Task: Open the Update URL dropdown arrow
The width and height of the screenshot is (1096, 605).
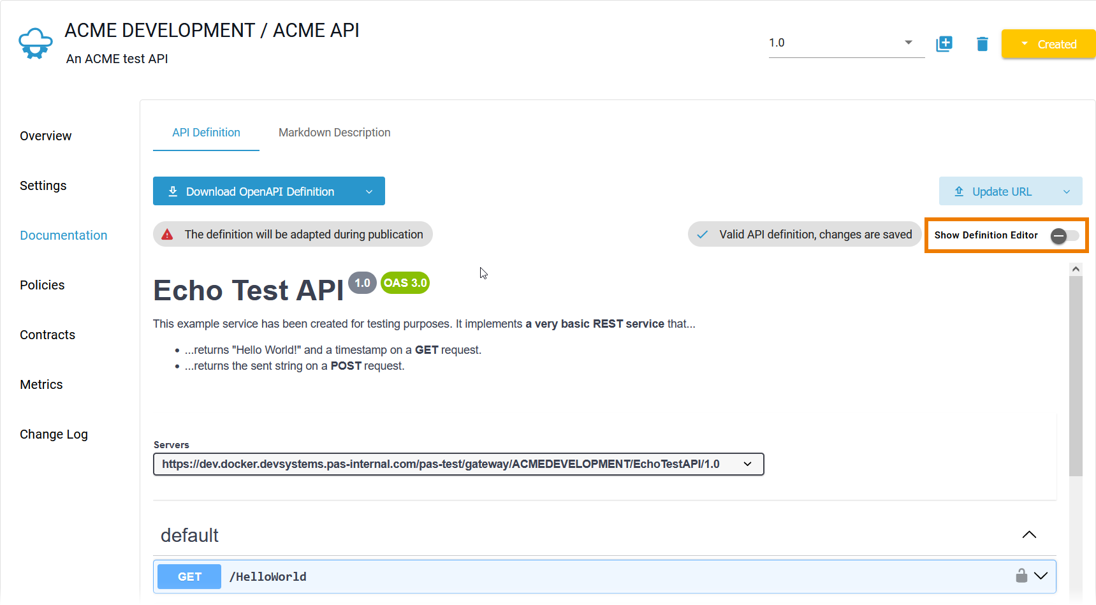Action: point(1067,192)
